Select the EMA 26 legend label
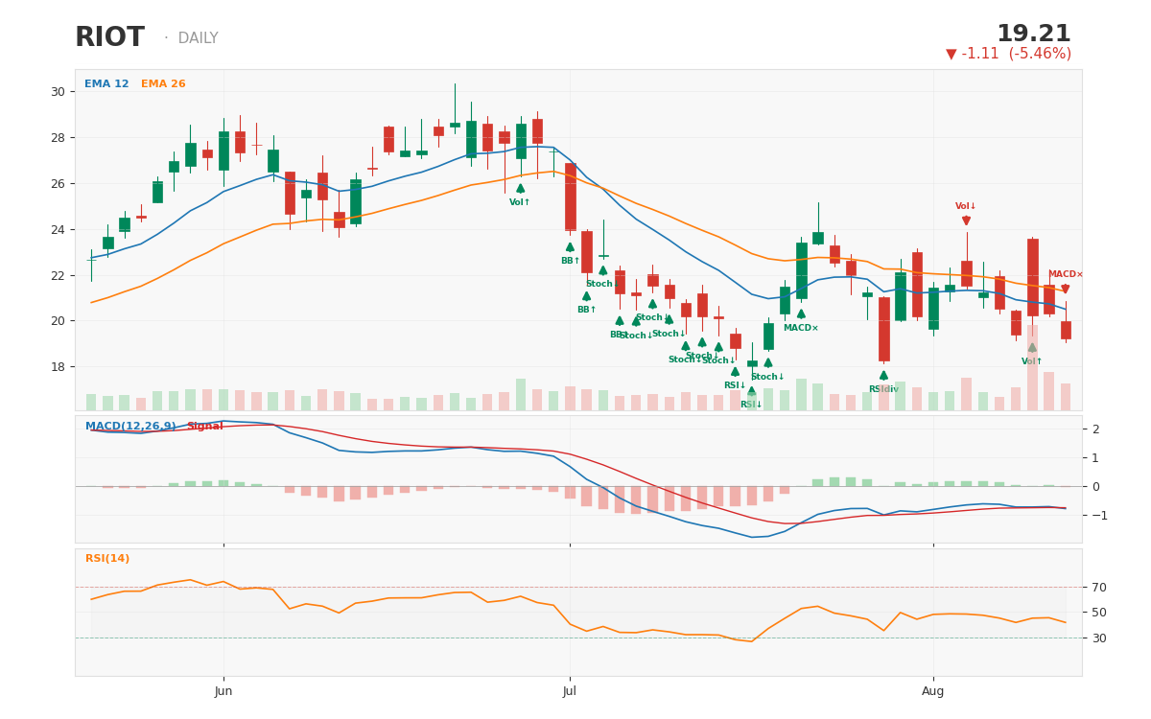 (x=163, y=84)
